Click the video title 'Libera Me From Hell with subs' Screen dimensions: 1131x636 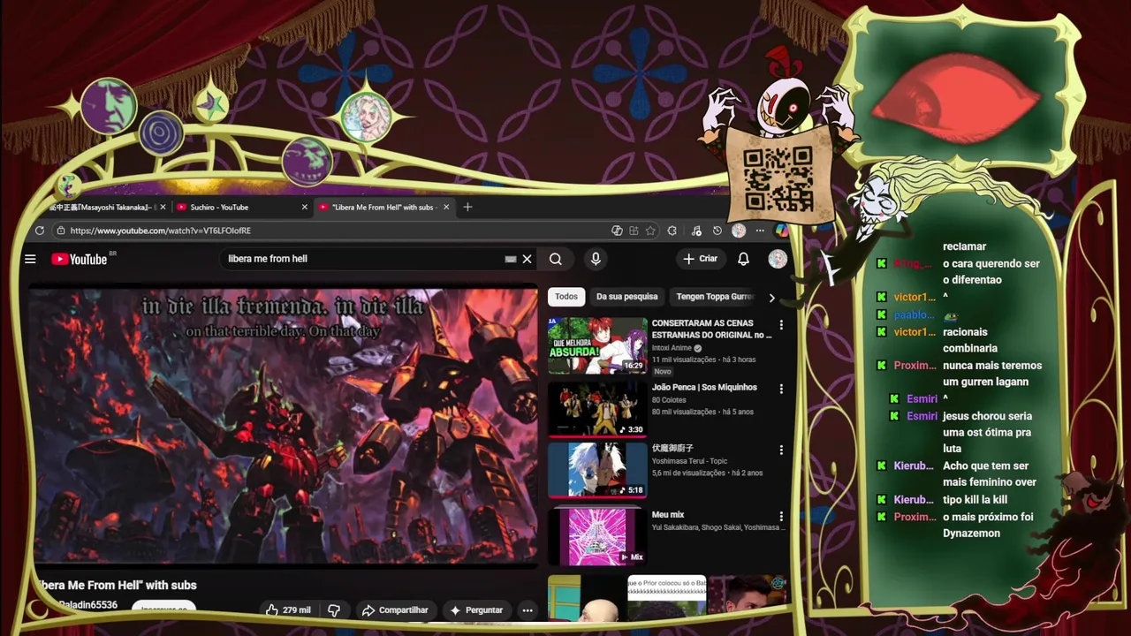(118, 585)
